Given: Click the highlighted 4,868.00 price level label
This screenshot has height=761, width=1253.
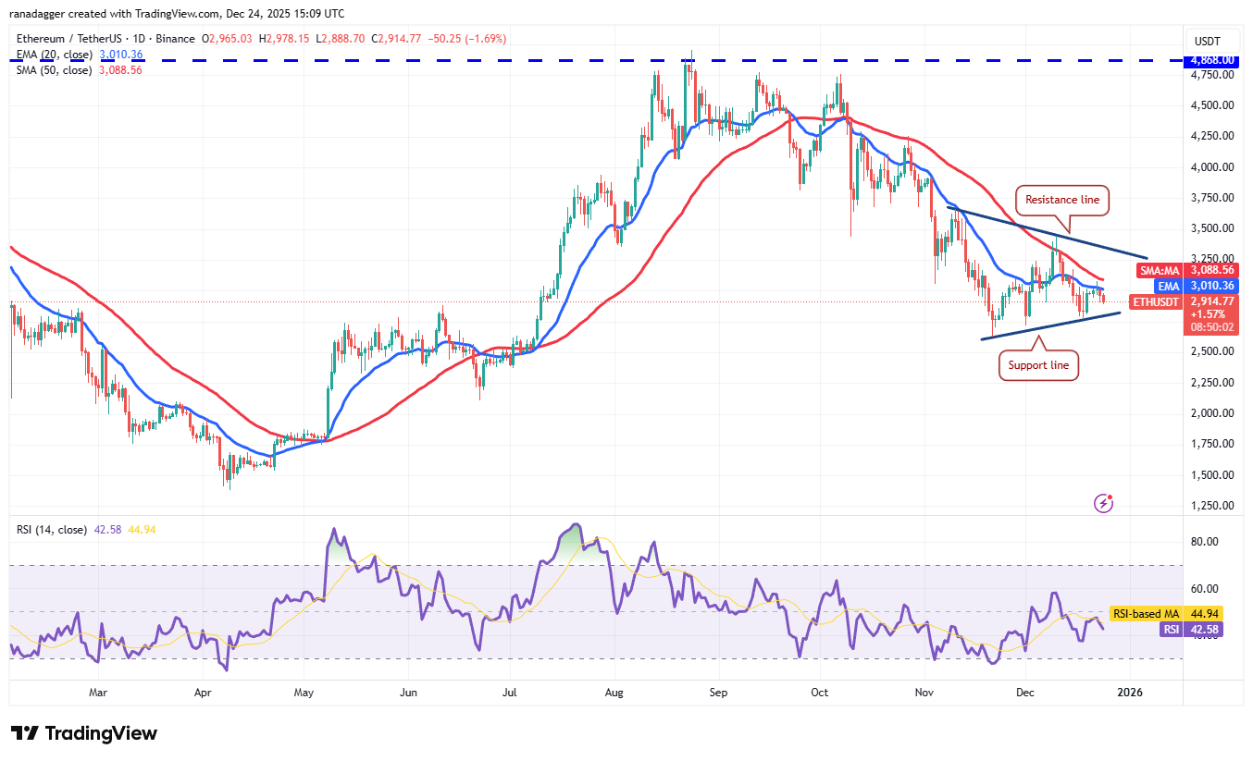Looking at the screenshot, I should coord(1213,60).
